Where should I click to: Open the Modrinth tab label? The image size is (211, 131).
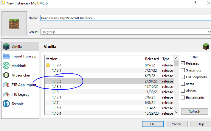[x=19, y=65]
